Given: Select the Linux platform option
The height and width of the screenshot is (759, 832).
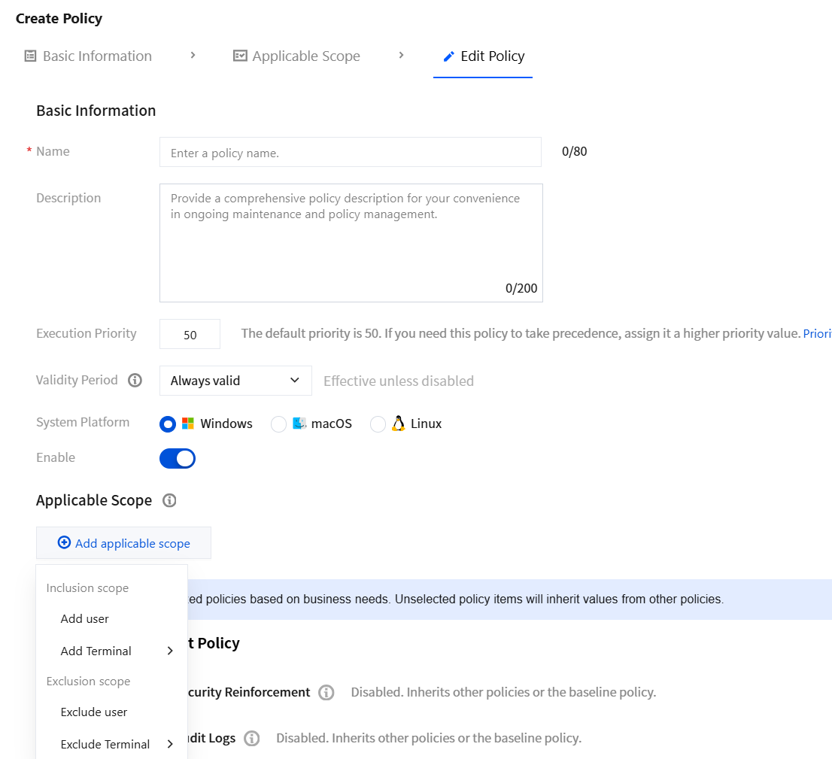Looking at the screenshot, I should click(378, 424).
